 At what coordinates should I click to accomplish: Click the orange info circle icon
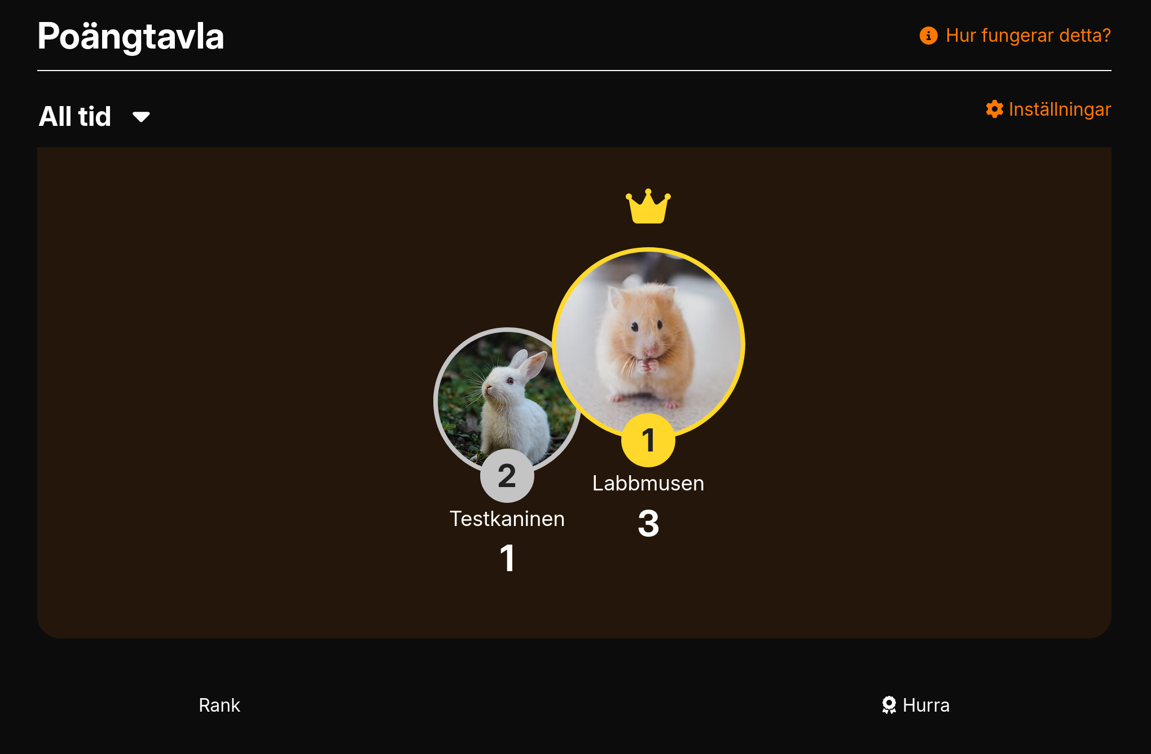[928, 36]
